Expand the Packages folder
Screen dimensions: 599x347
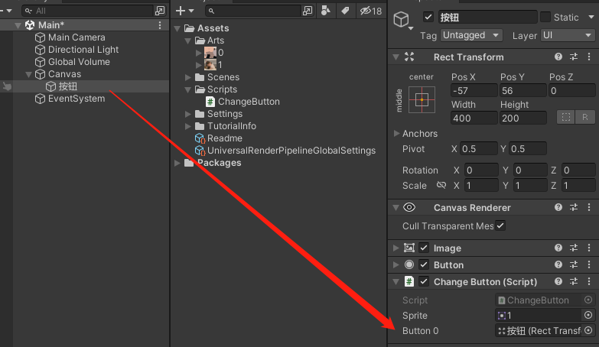177,163
